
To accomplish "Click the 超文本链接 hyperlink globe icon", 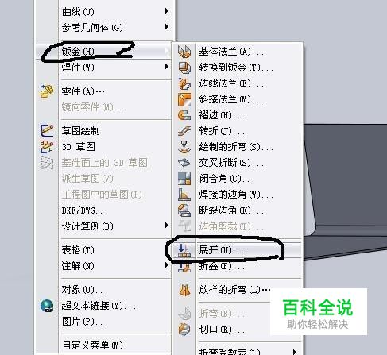I will click(x=47, y=306).
